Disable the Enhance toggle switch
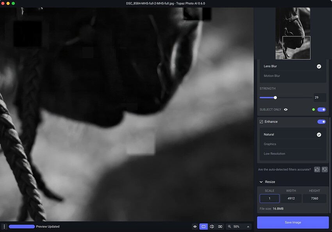Screen dimensions: 332x232 tap(321, 122)
